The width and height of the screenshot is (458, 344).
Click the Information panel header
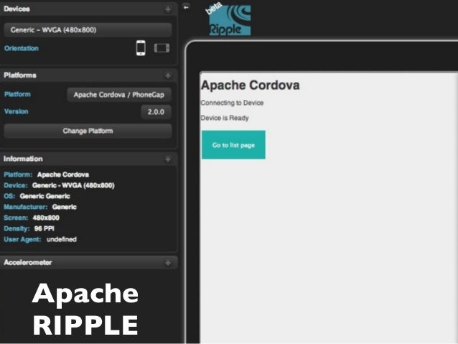click(x=88, y=159)
